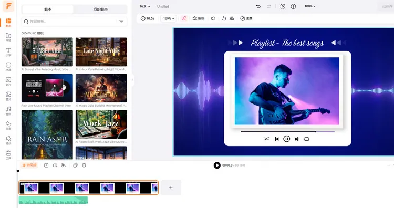This screenshot has width=394, height=208.
Task: Click the pause icon on canvas player
Action: pos(286,139)
